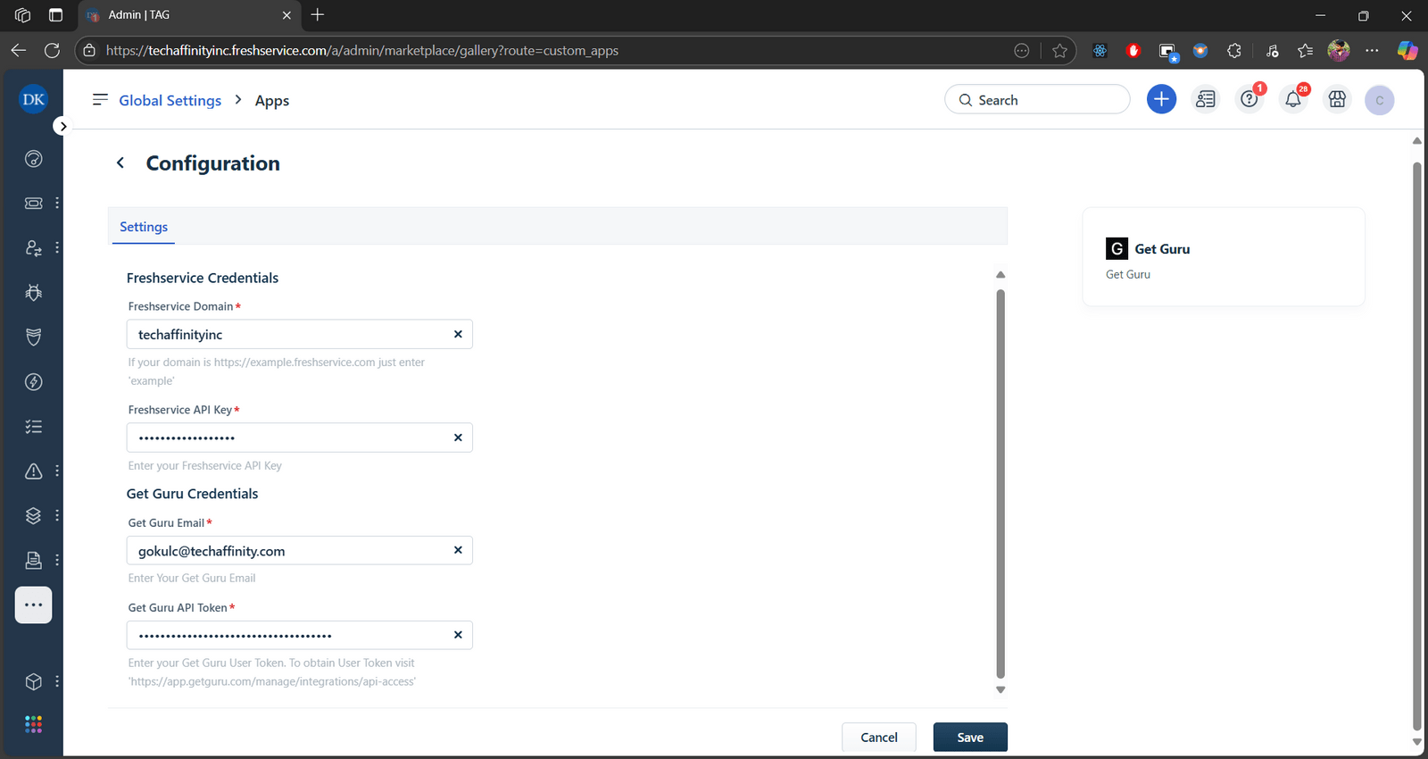Click the settings form scrollbar up arrow

(1000, 275)
